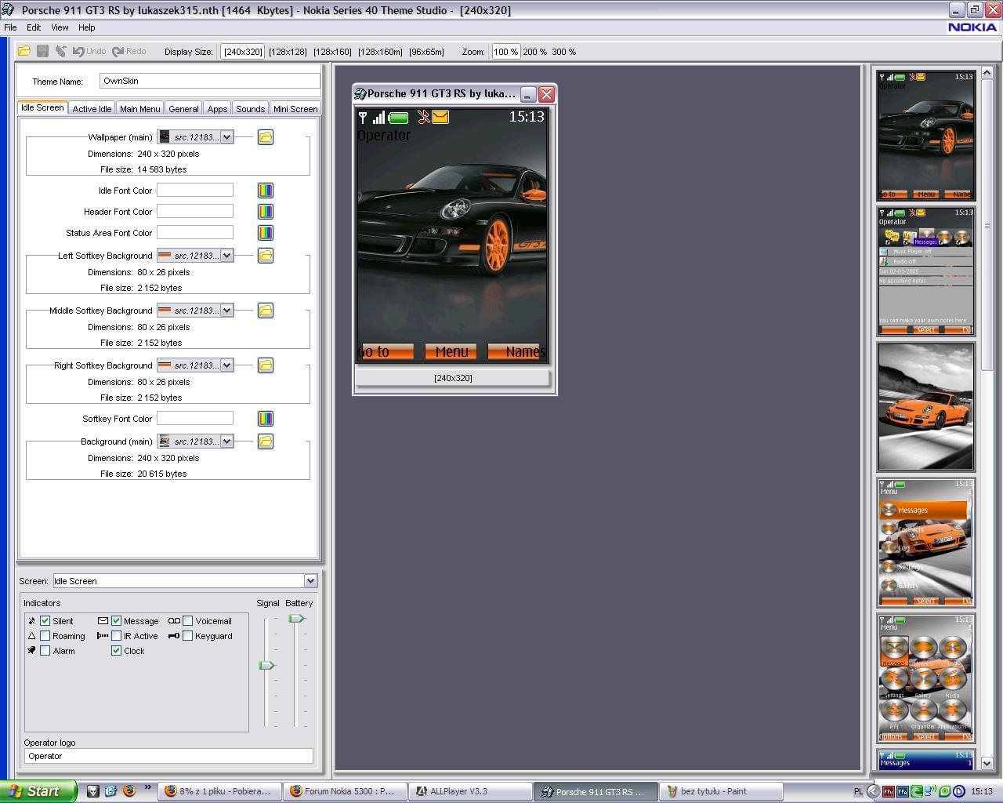Open the File menu

(10, 27)
